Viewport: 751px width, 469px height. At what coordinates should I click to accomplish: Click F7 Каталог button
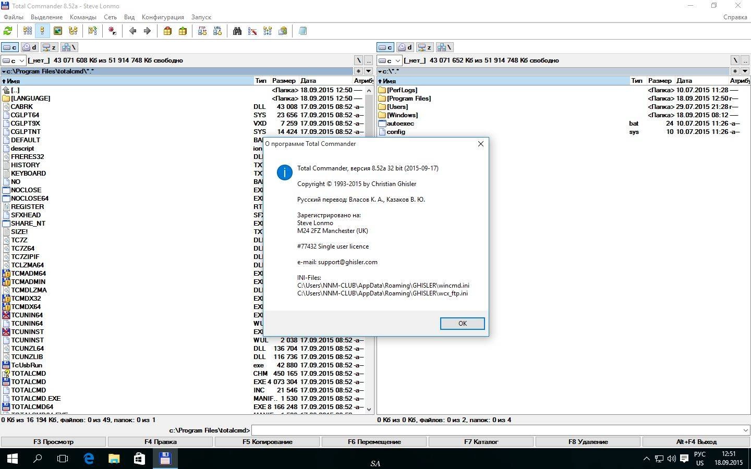point(481,442)
